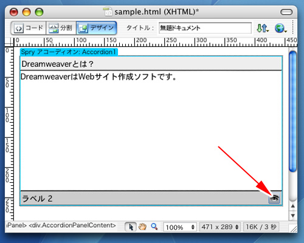Switch to Code view button

coord(29,28)
